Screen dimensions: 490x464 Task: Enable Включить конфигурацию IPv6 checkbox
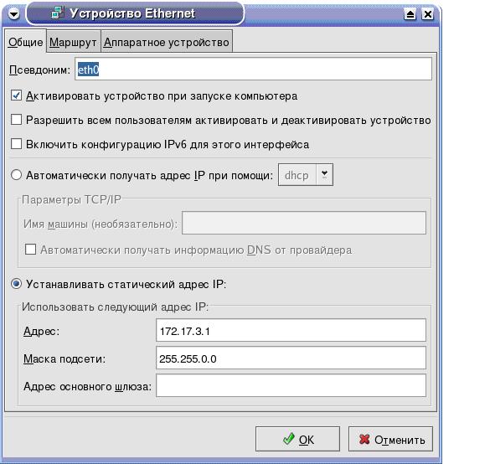coord(16,144)
